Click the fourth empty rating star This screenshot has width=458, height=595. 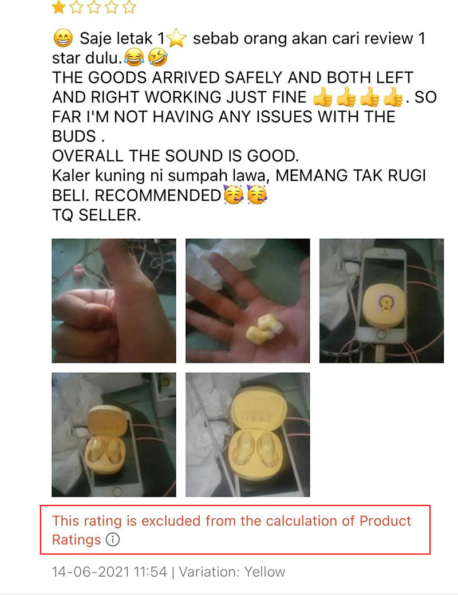point(112,7)
